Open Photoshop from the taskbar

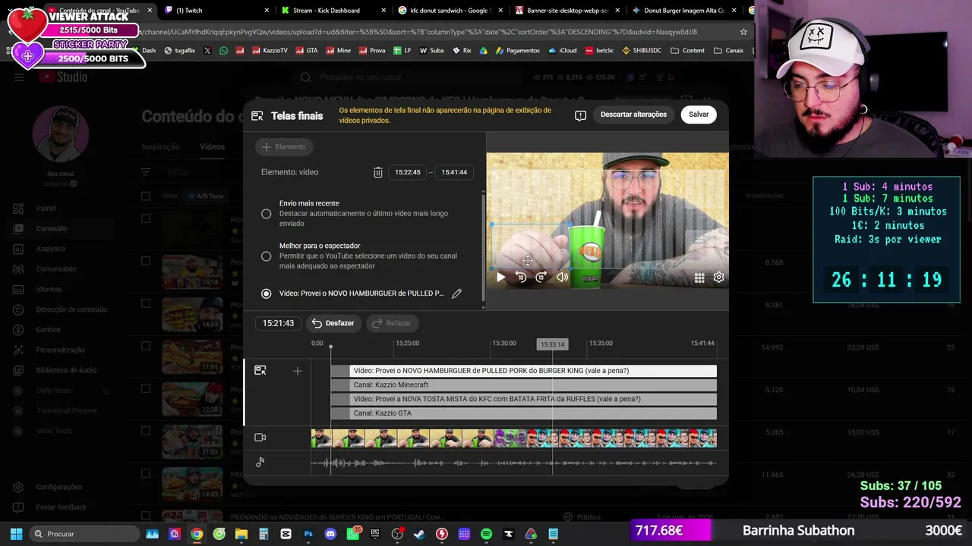point(308,534)
